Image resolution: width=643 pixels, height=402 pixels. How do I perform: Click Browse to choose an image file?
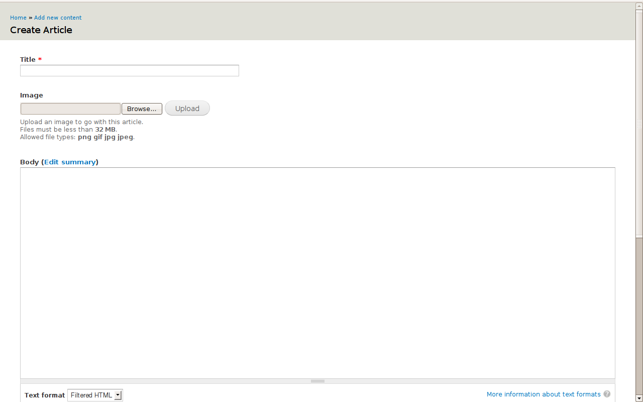tap(142, 109)
